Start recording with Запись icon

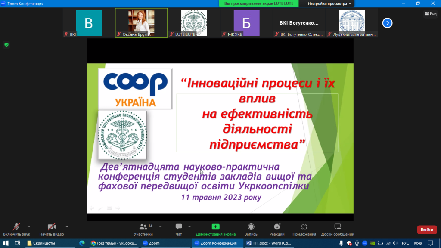point(251,229)
